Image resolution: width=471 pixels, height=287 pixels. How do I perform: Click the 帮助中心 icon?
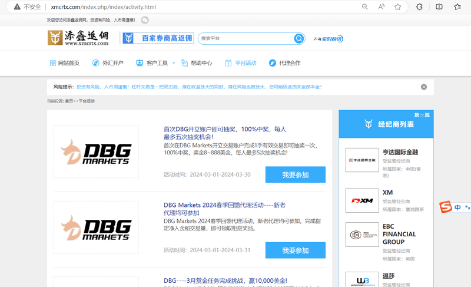(184, 63)
